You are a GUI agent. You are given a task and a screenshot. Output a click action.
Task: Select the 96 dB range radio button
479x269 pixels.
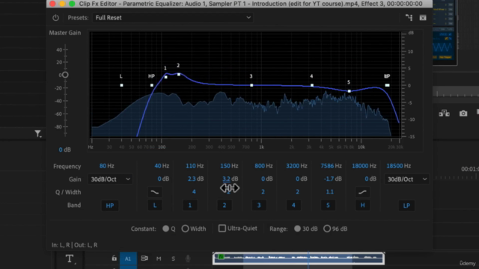pos(327,229)
